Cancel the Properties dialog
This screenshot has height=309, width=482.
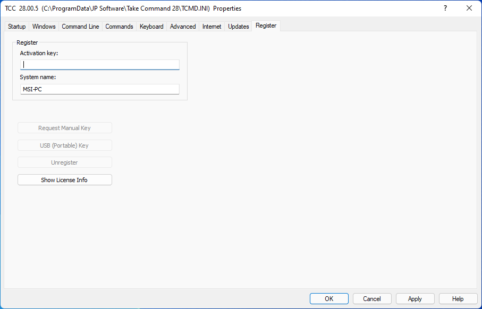pos(372,299)
